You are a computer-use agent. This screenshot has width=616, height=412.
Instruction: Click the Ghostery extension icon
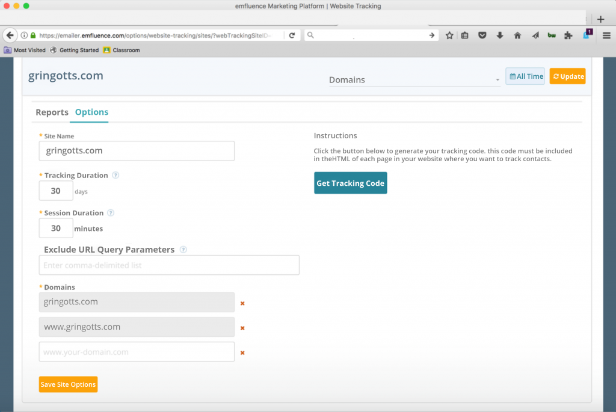585,35
